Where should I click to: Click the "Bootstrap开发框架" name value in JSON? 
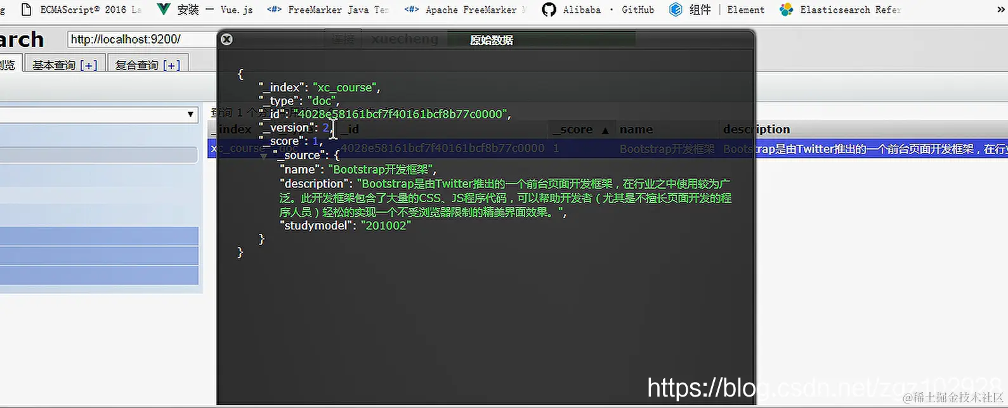point(381,169)
